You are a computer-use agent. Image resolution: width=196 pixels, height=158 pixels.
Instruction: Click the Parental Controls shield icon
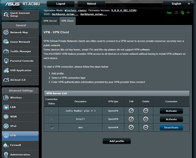6,61
